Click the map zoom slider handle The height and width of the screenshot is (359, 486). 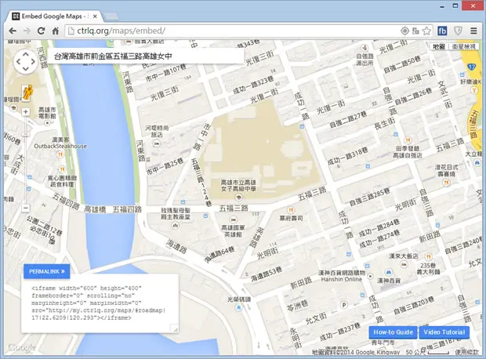point(25,134)
